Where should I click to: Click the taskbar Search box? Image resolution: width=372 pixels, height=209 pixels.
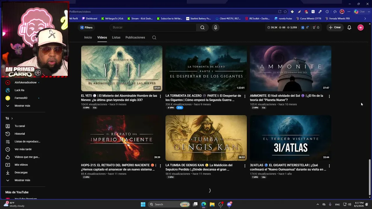point(169,204)
